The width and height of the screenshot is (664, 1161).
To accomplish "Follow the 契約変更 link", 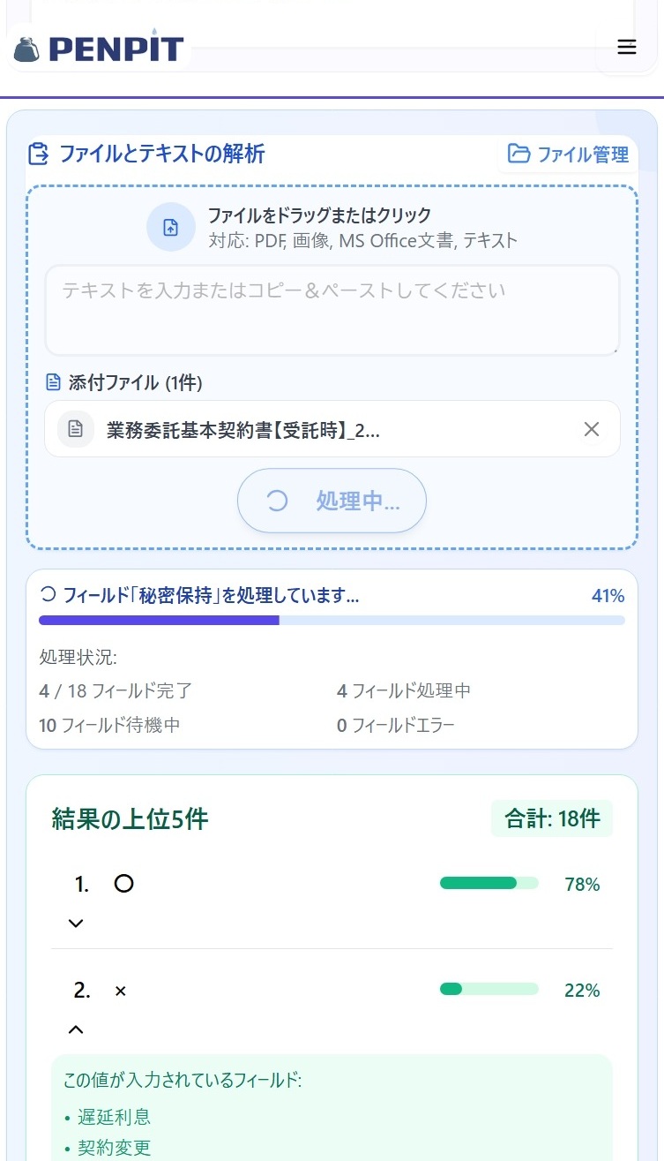I will point(114,1148).
